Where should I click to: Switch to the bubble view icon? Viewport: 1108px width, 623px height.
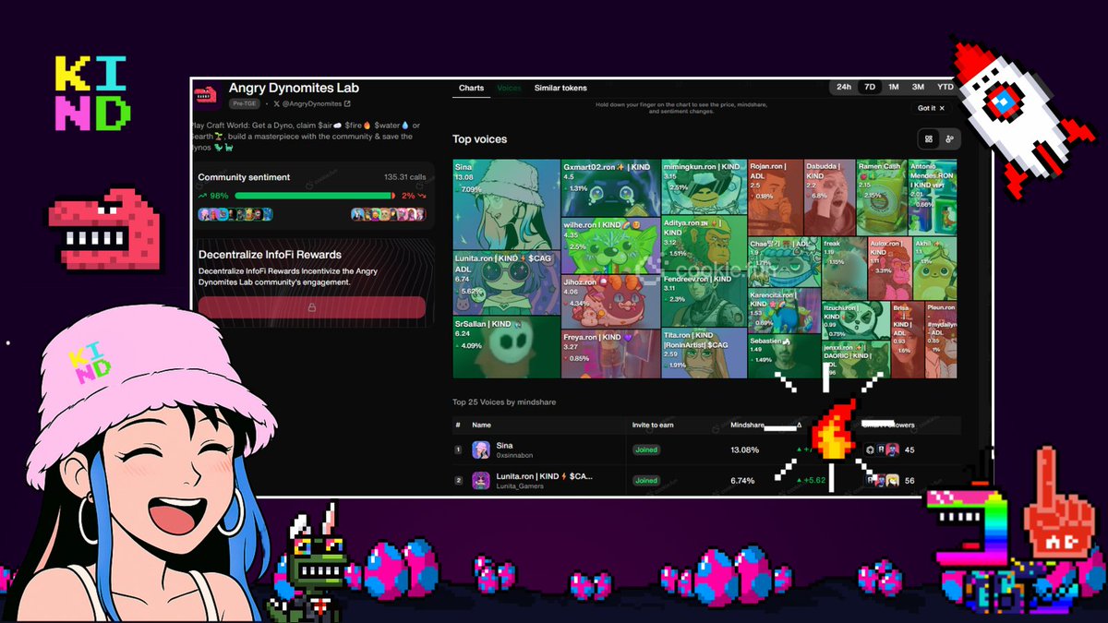(949, 138)
